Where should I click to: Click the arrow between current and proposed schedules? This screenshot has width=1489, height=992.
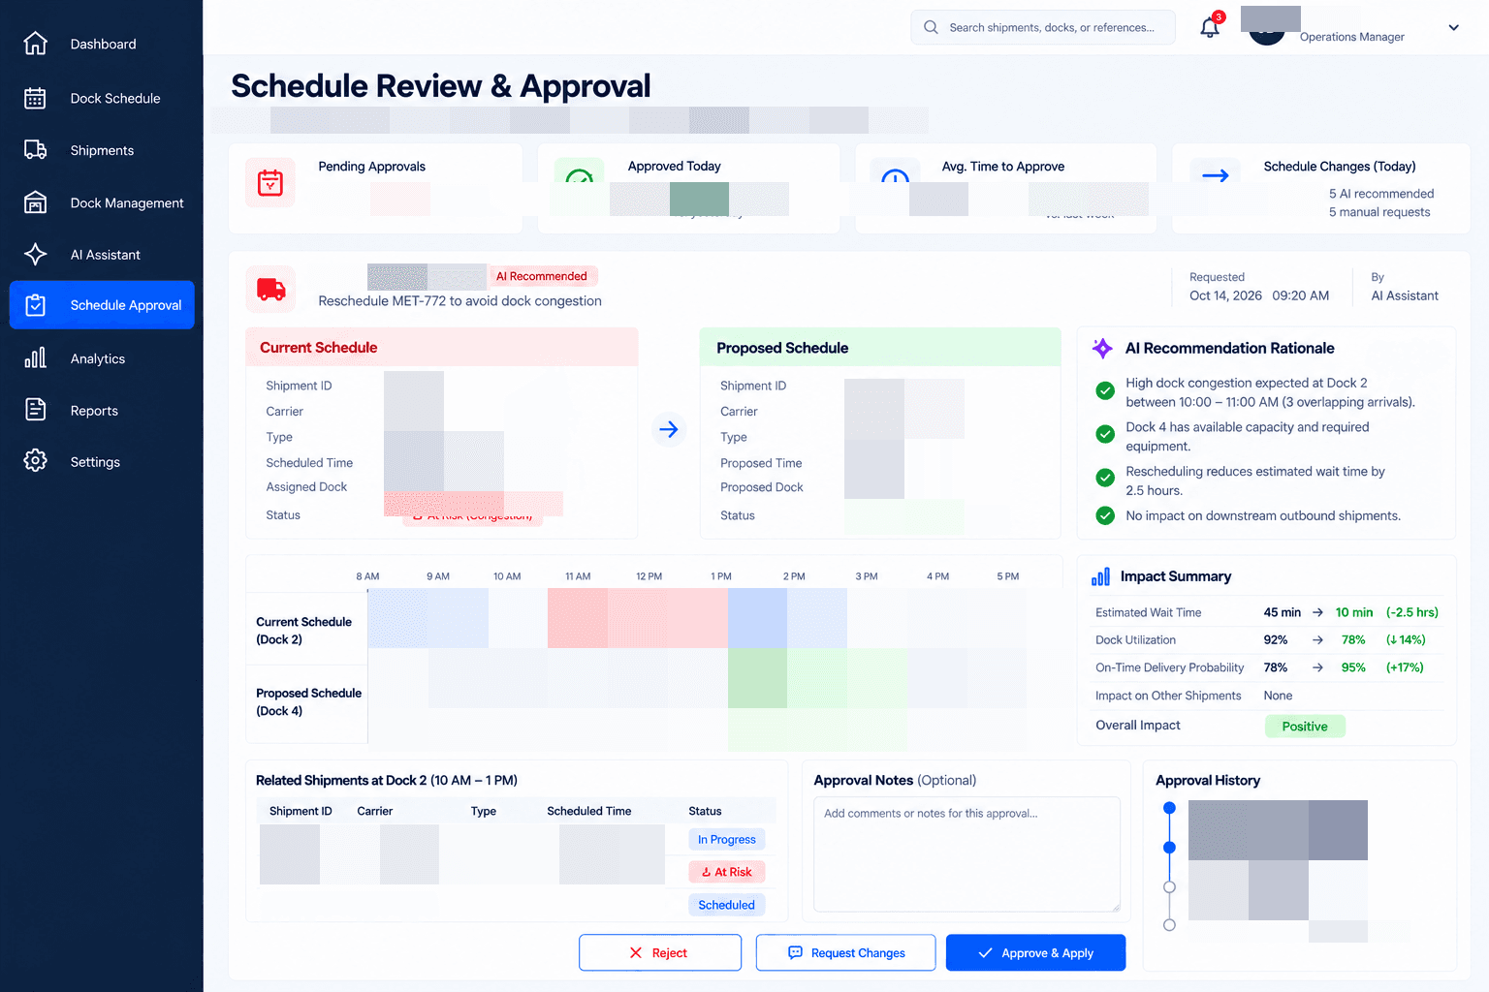[669, 429]
